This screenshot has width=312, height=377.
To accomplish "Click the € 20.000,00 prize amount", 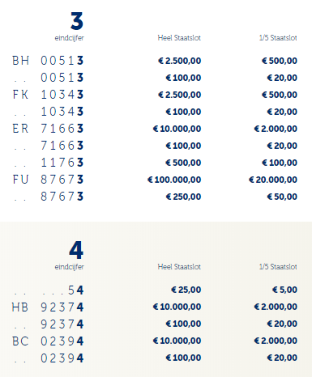I will point(273,180).
